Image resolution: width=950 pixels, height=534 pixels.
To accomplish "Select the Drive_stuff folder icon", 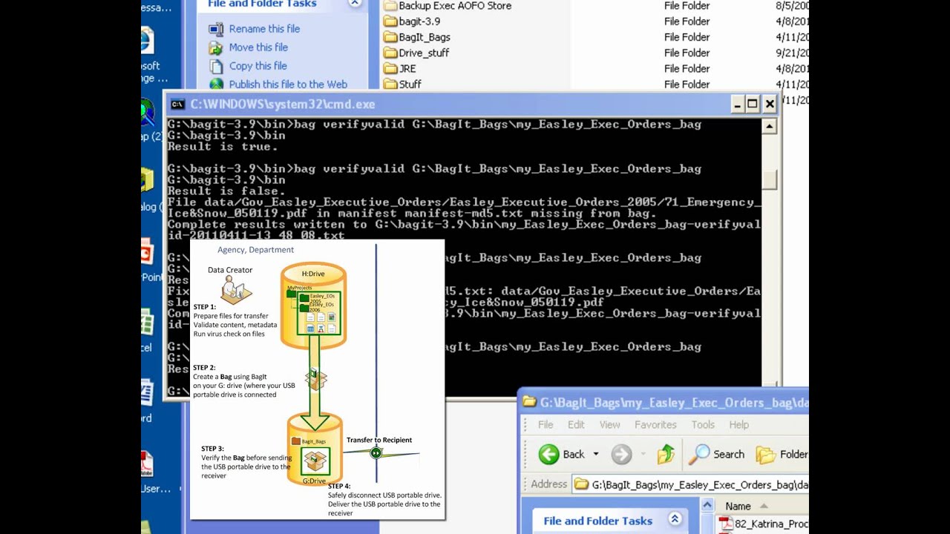I will (390, 53).
